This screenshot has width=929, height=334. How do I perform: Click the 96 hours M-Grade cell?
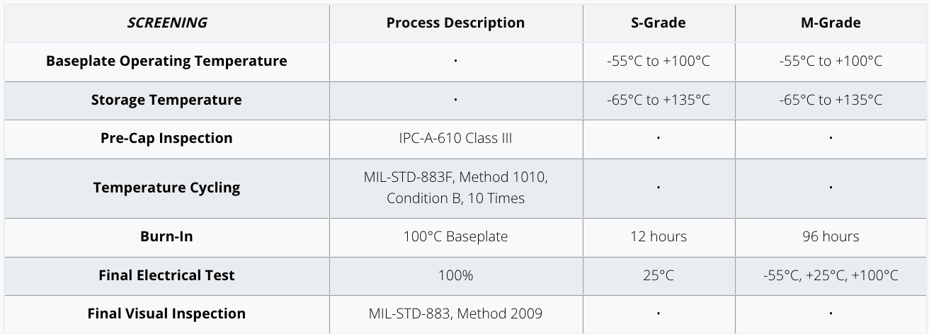tap(831, 236)
